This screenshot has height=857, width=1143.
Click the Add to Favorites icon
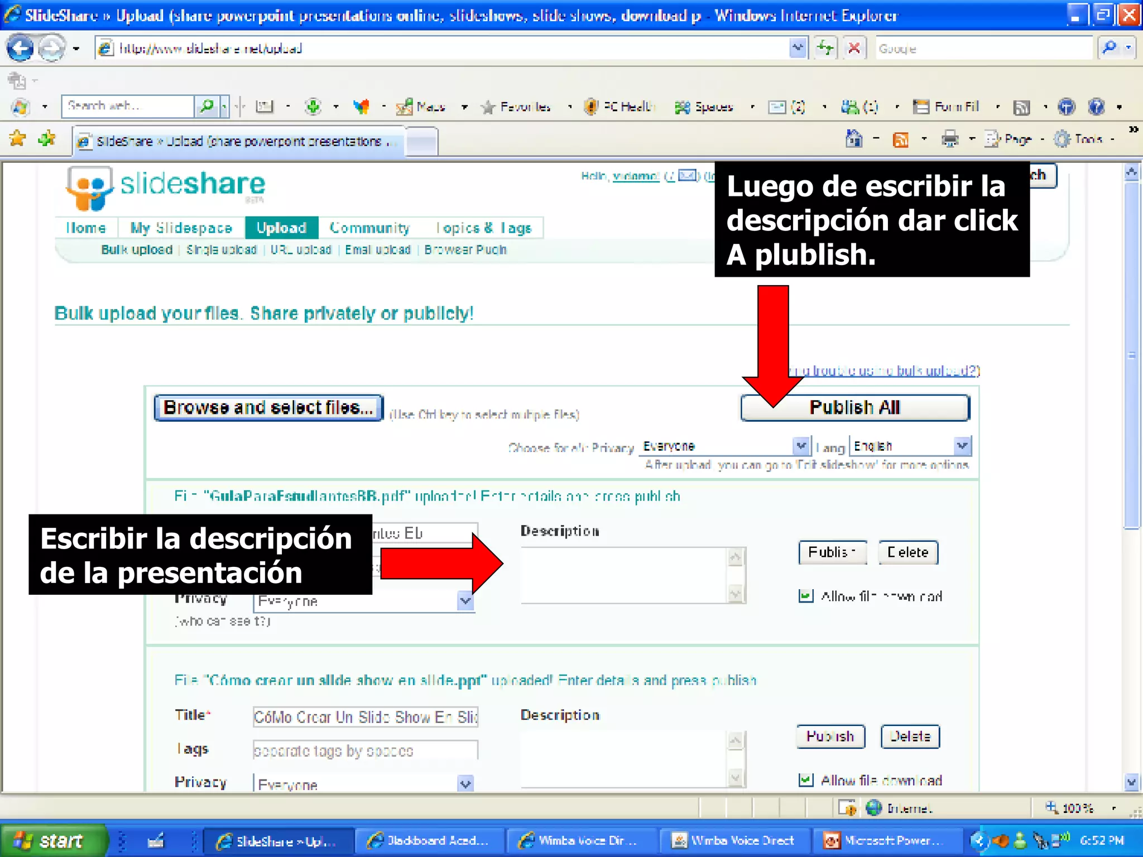tap(47, 138)
